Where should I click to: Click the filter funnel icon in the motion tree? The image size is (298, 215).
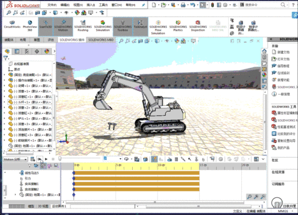[30, 166]
